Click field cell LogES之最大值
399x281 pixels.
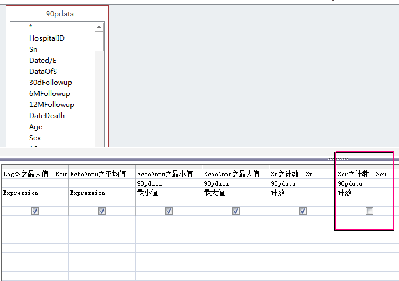[35, 174]
